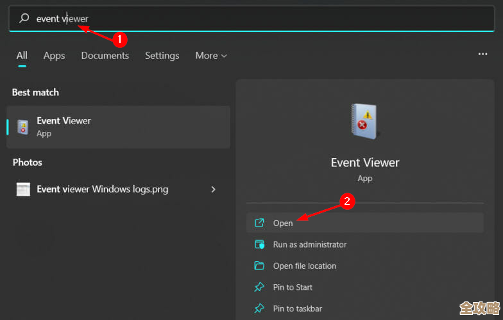The image size is (503, 320).
Task: Click the Run as administrator shield icon
Action: point(259,244)
